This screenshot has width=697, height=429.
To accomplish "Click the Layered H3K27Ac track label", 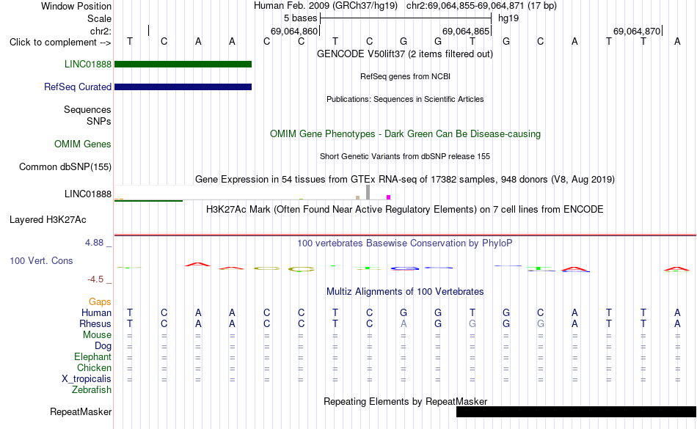I will point(48,219).
